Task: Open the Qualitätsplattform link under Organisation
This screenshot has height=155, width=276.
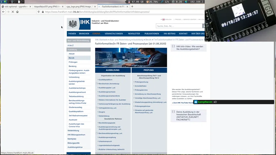Action: coord(105,80)
